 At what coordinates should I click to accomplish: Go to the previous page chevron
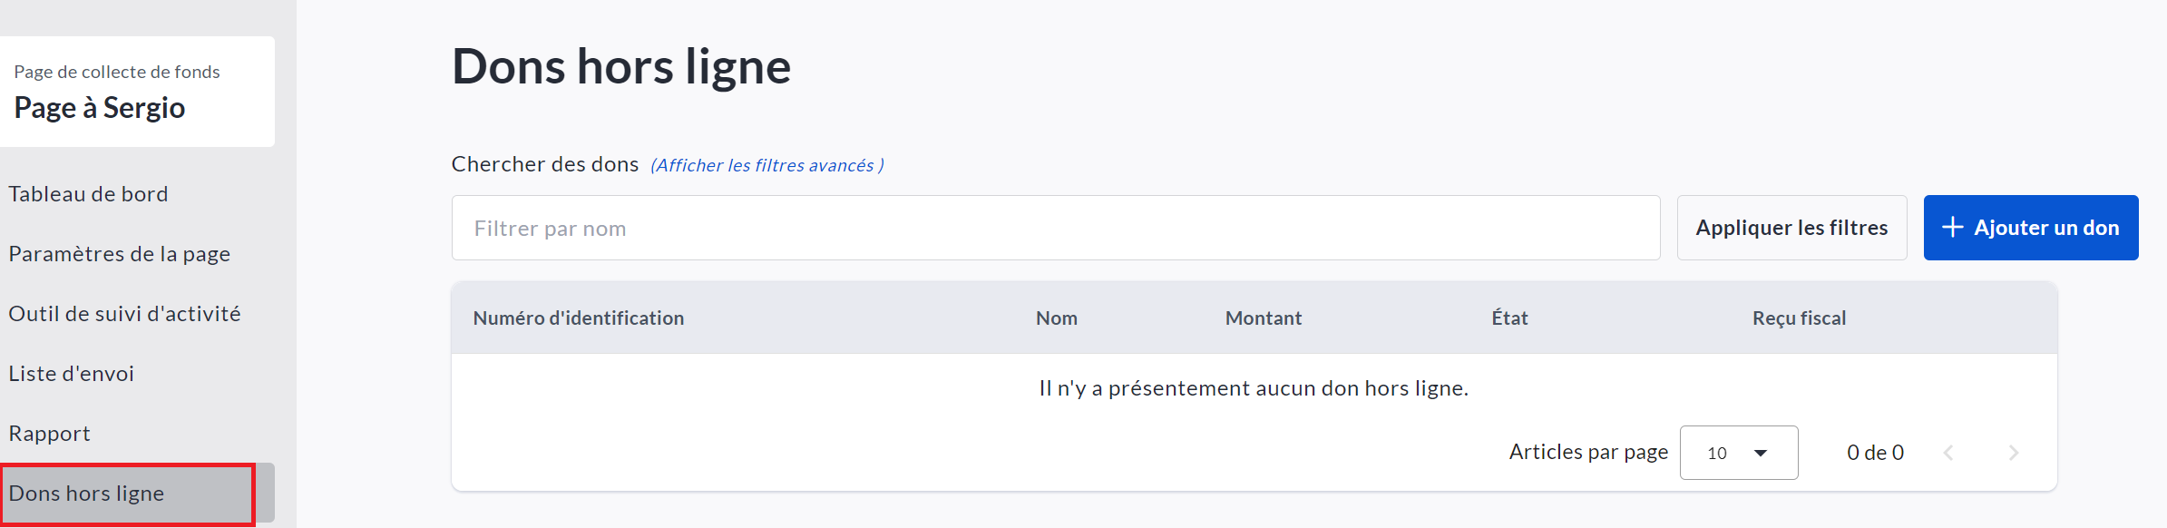click(1948, 453)
